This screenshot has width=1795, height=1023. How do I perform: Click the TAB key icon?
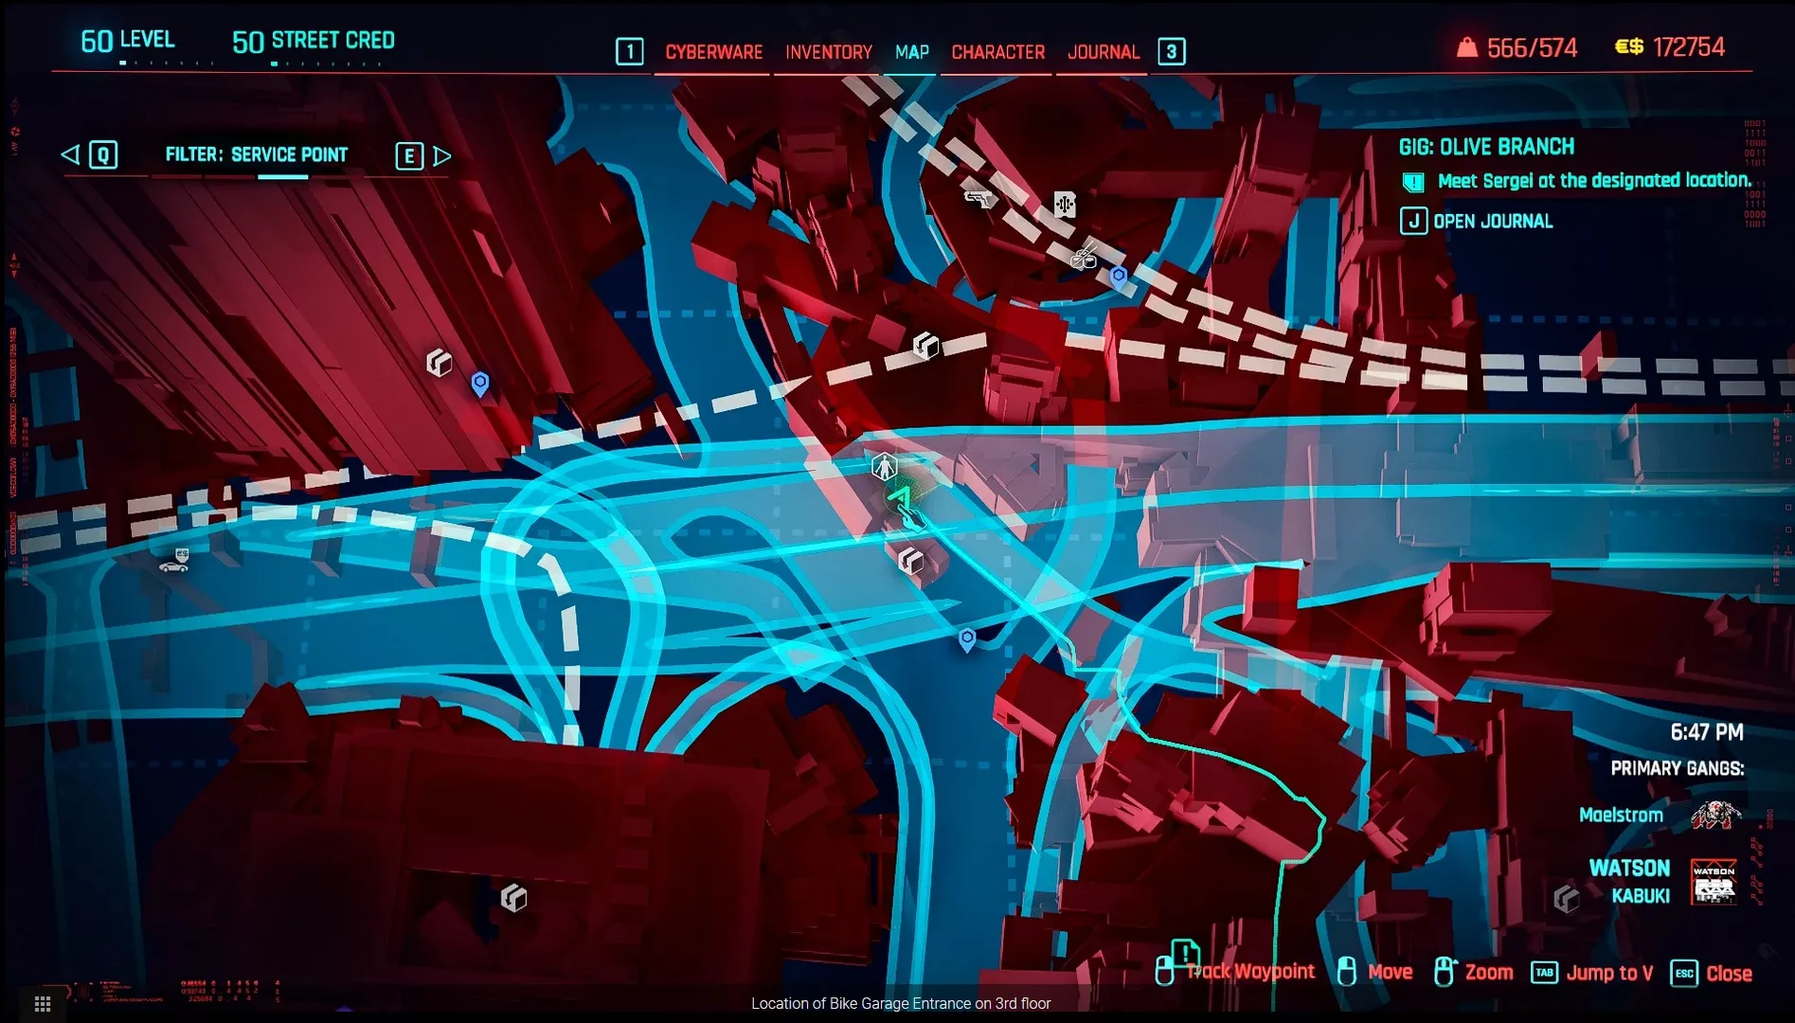point(1544,973)
